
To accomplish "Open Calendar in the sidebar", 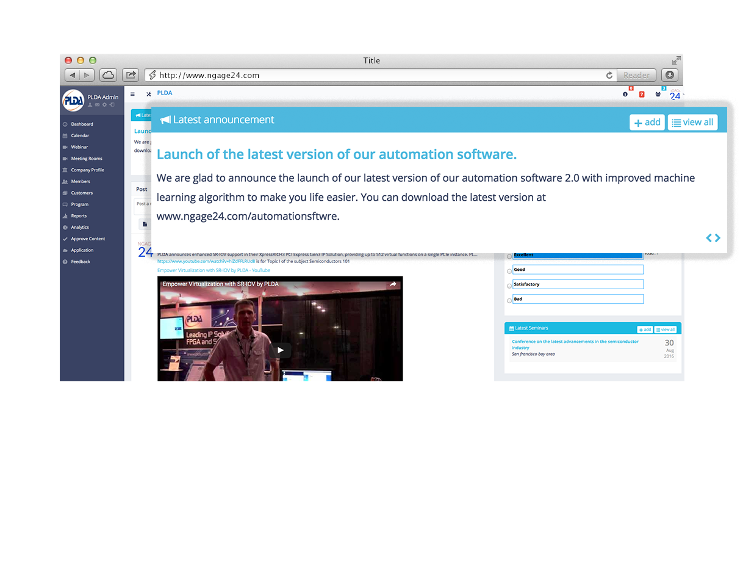I will [80, 135].
